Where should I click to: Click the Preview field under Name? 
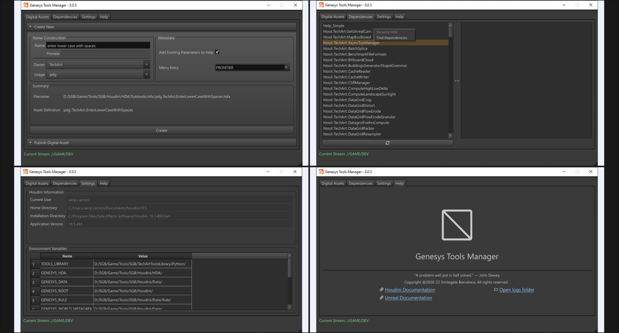tap(105, 54)
